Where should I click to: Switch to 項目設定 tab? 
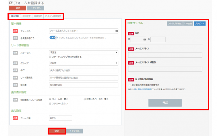pyautogui.click(x=27, y=16)
